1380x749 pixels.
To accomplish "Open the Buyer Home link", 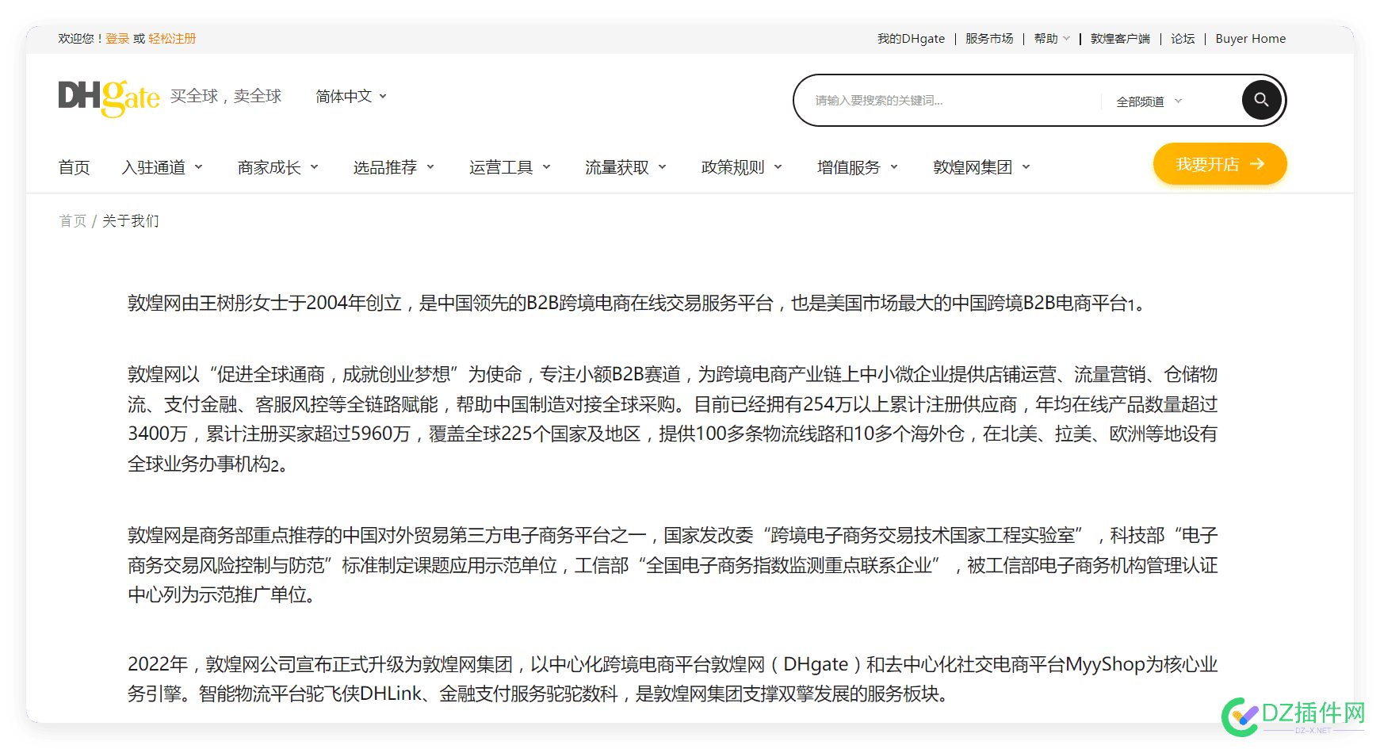I will (x=1251, y=38).
